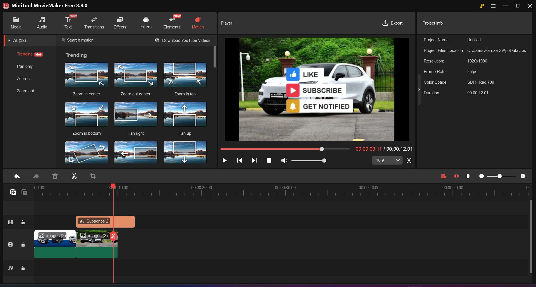The image size is (536, 287).
Task: Toggle lock on the audio track
Action: coord(23,268)
